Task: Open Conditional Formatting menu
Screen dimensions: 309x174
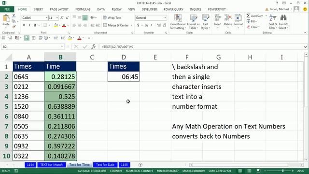Action: click(178, 22)
